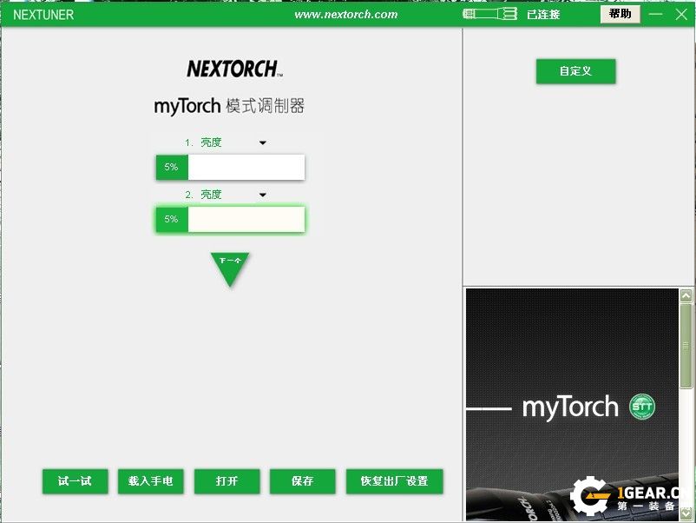Click the www.nextorch.com link in title bar
Image resolution: width=696 pixels, height=523 pixels.
coord(346,14)
